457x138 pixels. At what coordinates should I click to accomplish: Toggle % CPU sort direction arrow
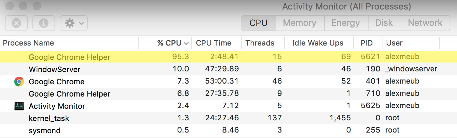coord(186,43)
